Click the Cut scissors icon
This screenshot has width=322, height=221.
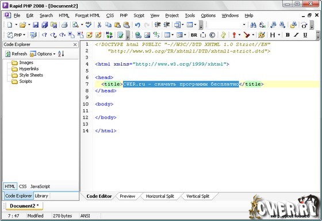(x=99, y=25)
